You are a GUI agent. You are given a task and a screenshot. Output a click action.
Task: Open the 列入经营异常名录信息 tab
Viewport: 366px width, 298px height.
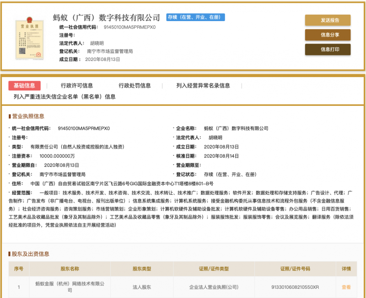[203, 86]
